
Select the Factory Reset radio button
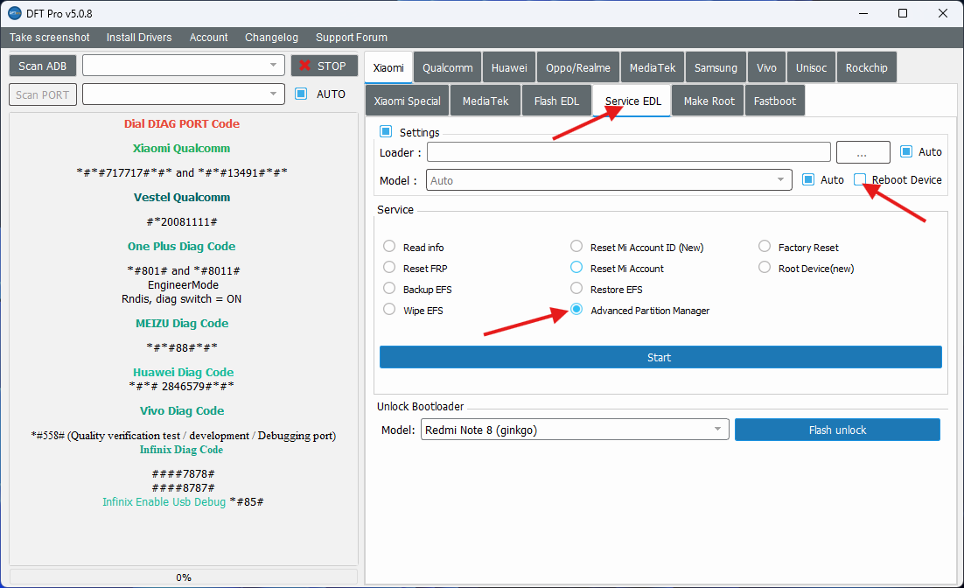(x=765, y=247)
